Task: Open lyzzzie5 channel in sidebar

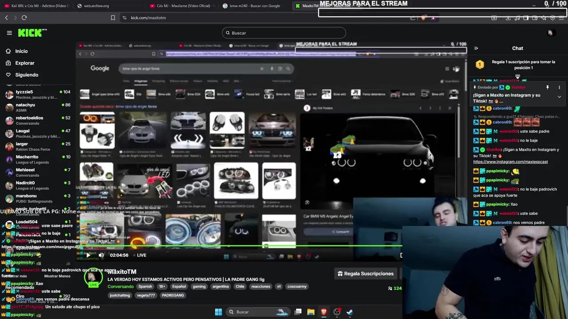Action: point(37,94)
